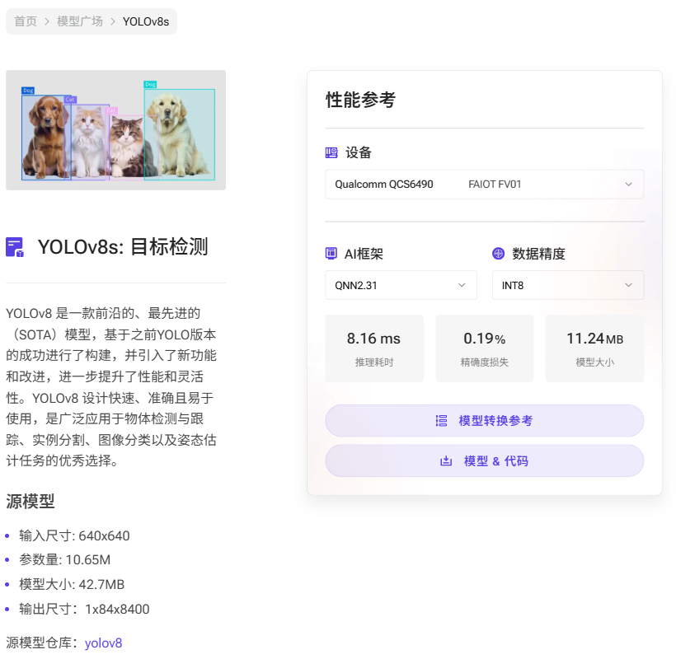
Task: Select the 8.16 ms 推理耗时 card
Action: pyautogui.click(x=374, y=348)
